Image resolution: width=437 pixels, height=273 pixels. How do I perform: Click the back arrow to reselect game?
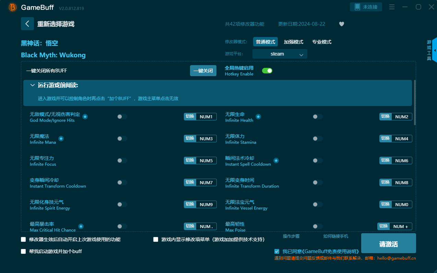click(x=27, y=24)
